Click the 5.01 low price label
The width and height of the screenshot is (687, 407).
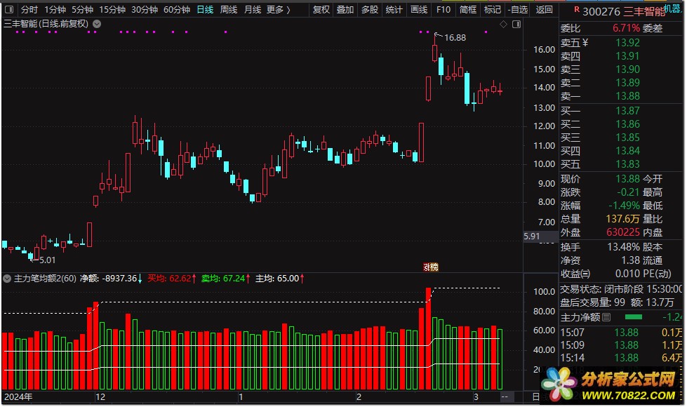pos(47,260)
